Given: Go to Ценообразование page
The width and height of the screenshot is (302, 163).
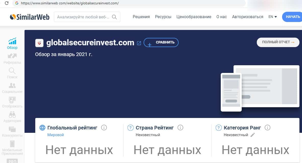Looking at the screenshot, I should click(194, 17).
